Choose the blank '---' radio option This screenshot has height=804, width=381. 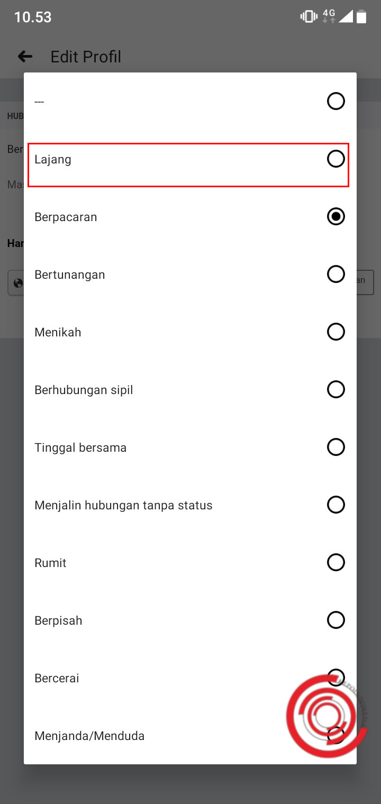tap(335, 101)
